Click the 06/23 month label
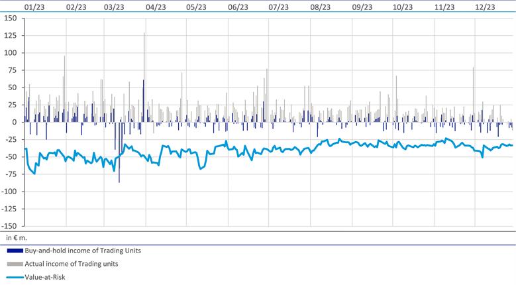 click(x=237, y=7)
